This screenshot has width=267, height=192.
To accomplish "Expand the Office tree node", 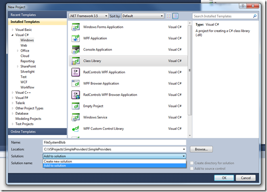I will click(18, 51).
